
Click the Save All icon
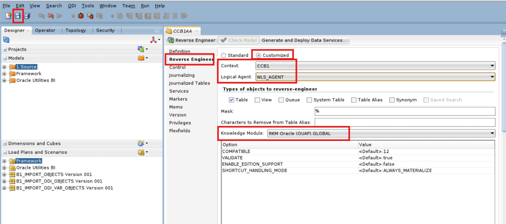[x=27, y=16]
